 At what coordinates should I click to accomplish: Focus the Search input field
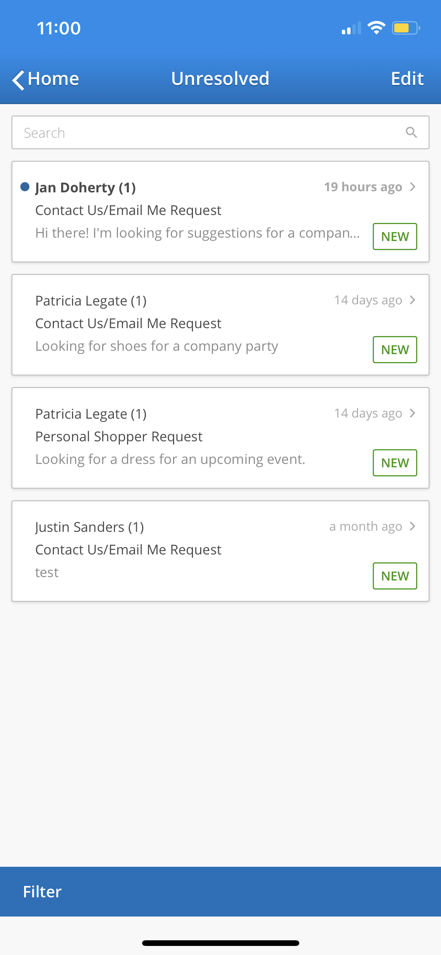coord(211,132)
